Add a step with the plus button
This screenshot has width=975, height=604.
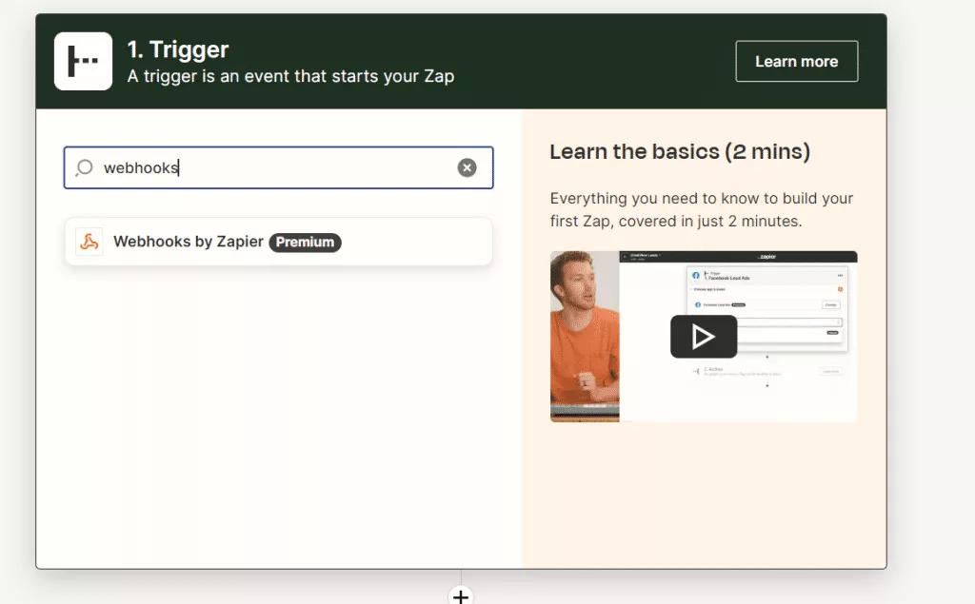pos(461,596)
